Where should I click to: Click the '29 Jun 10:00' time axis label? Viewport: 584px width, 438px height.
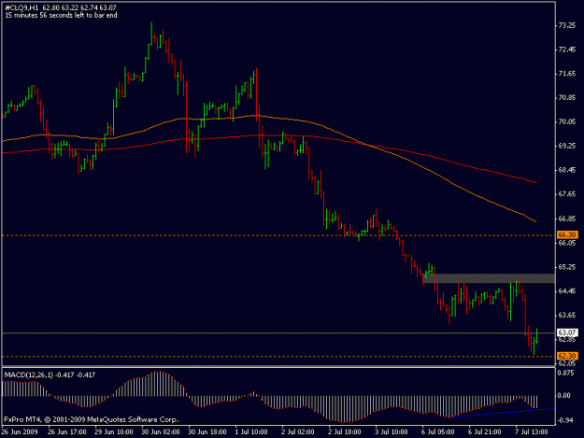[114, 432]
